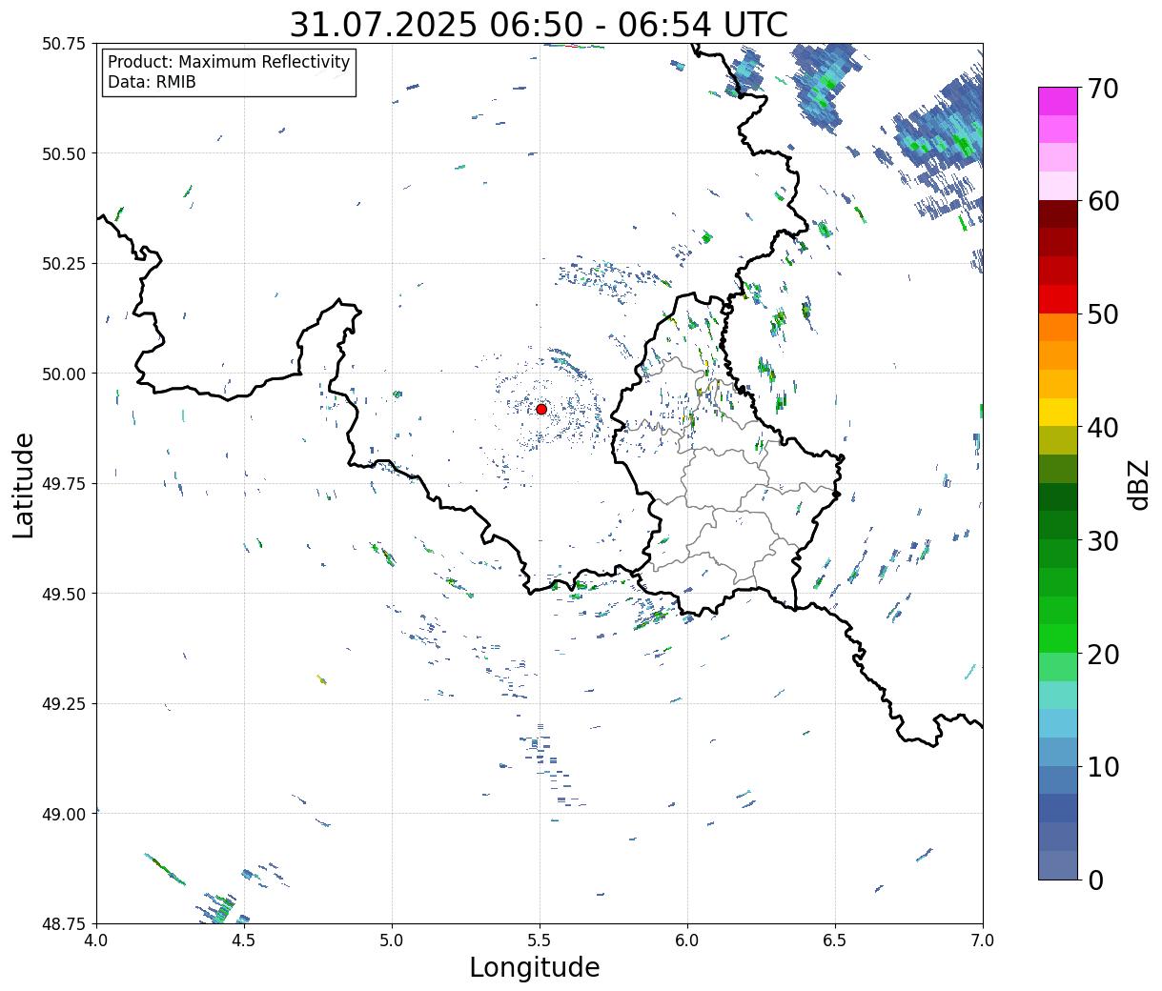This screenshot has height=991, width=1162.
Task: Click the longitude tick label '6.5'
Action: (x=835, y=940)
